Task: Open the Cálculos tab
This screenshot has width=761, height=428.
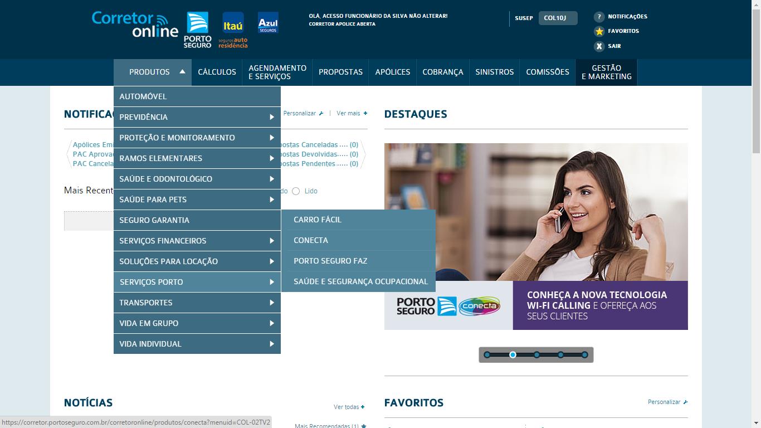Action: 217,72
